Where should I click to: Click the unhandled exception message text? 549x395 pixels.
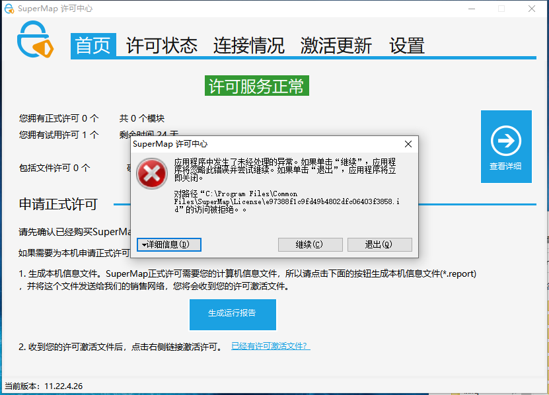pyautogui.click(x=285, y=170)
